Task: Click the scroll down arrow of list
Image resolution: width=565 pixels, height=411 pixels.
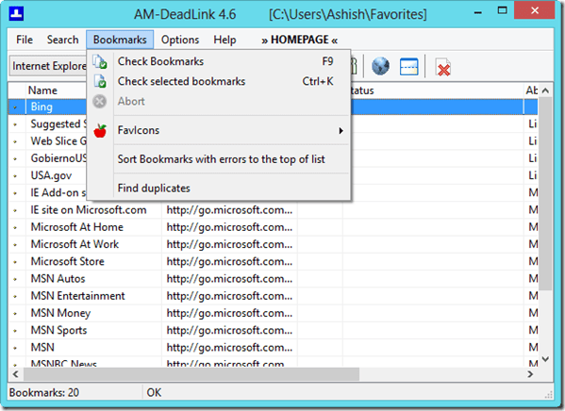Action: coord(545,359)
